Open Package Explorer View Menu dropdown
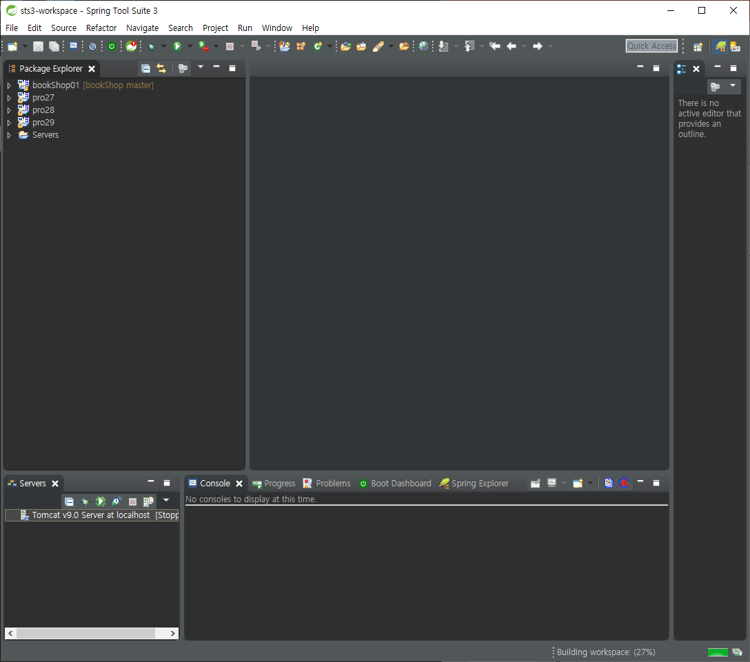This screenshot has width=750, height=662. click(x=201, y=67)
